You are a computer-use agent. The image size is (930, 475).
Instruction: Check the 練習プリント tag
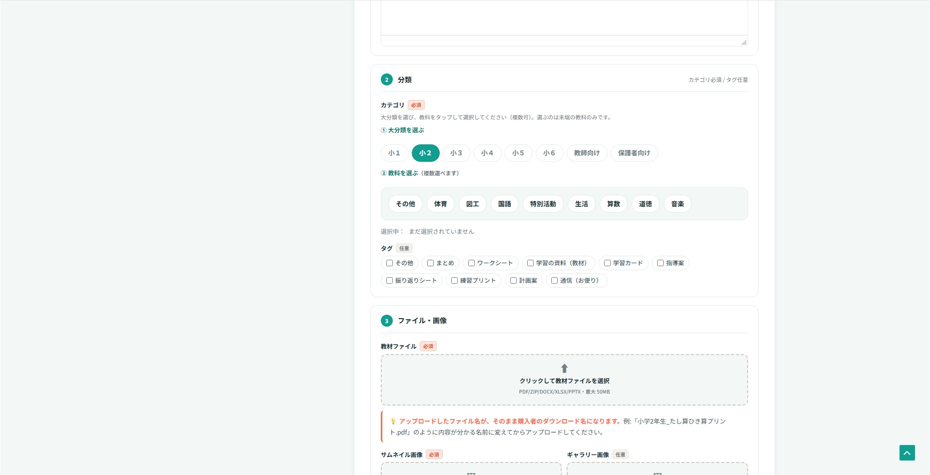(x=454, y=281)
